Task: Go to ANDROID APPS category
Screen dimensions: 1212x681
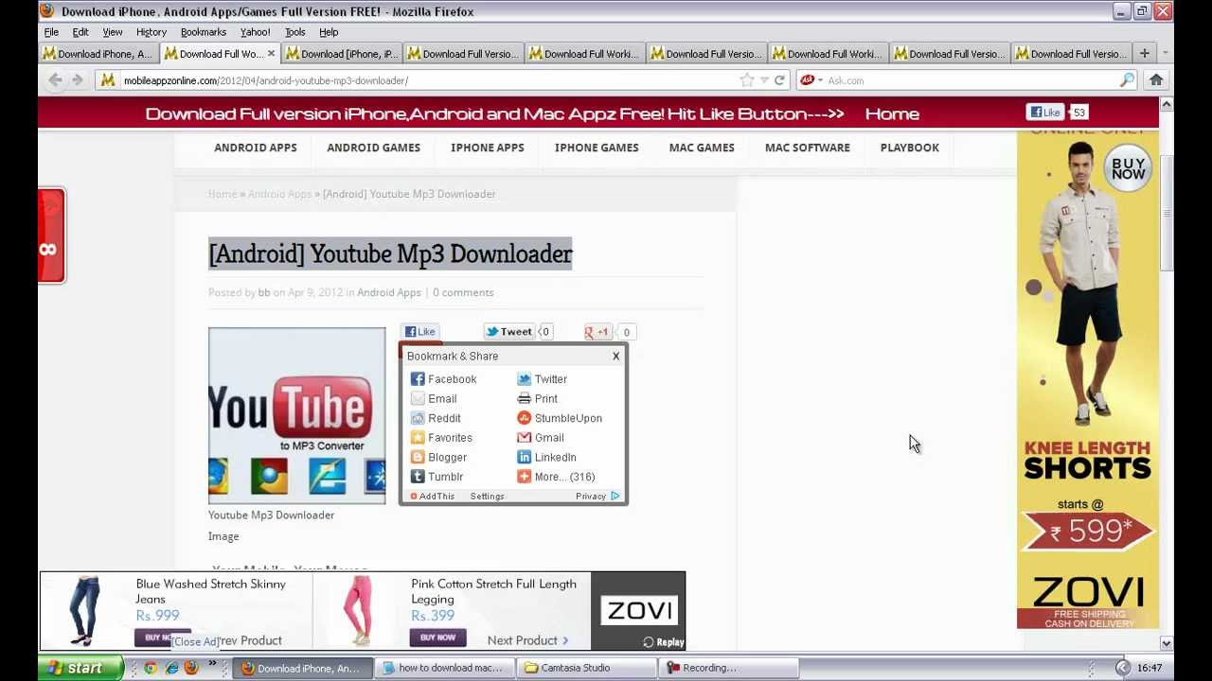Action: pos(255,148)
